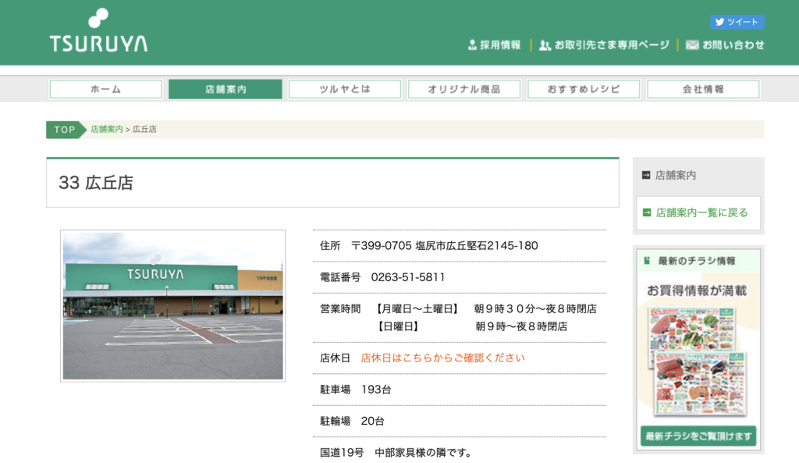Image resolution: width=799 pixels, height=463 pixels.
Task: Click the 最新のチラシ情報 heading text
Action: coord(697,261)
